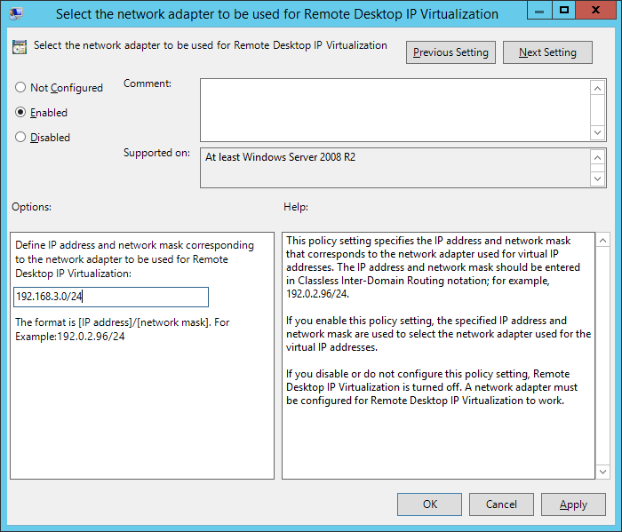Click Comment box scroll down arrow

pos(598,132)
